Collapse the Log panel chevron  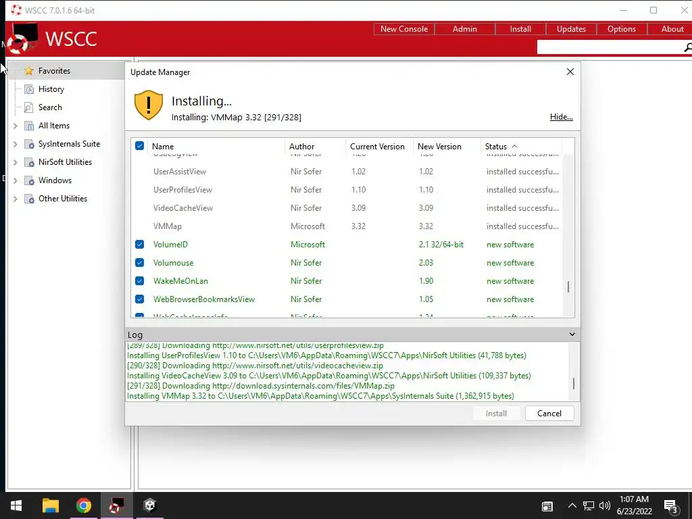(572, 334)
